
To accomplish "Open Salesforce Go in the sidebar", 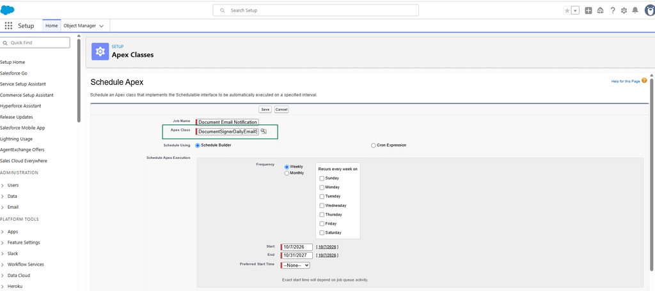I will 13,73.
